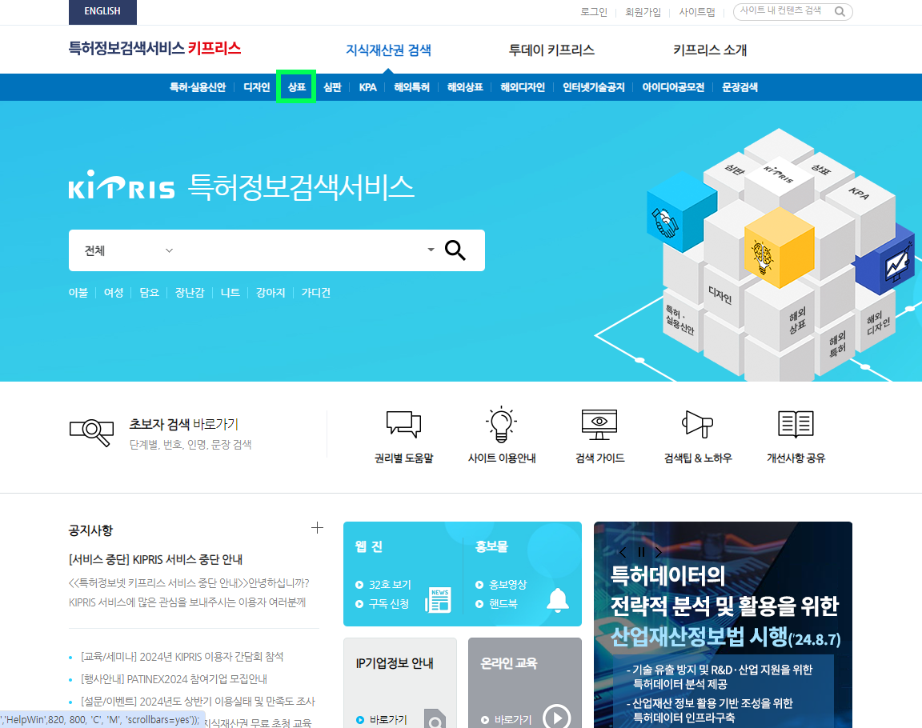
Task: Click suggested keyword 여성
Action: [114, 293]
